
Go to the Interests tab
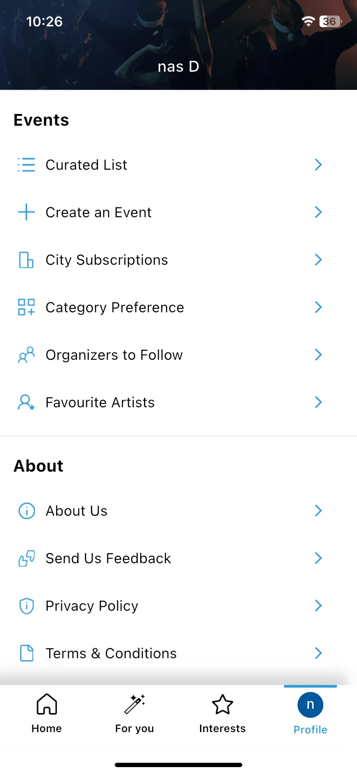[222, 714]
